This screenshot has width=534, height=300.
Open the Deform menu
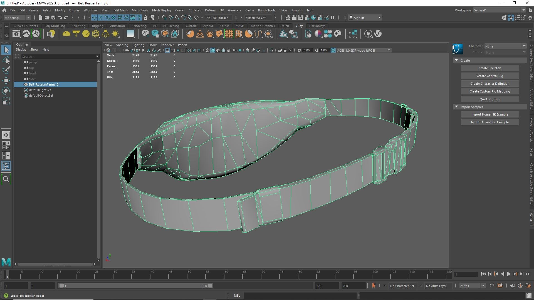(210, 10)
